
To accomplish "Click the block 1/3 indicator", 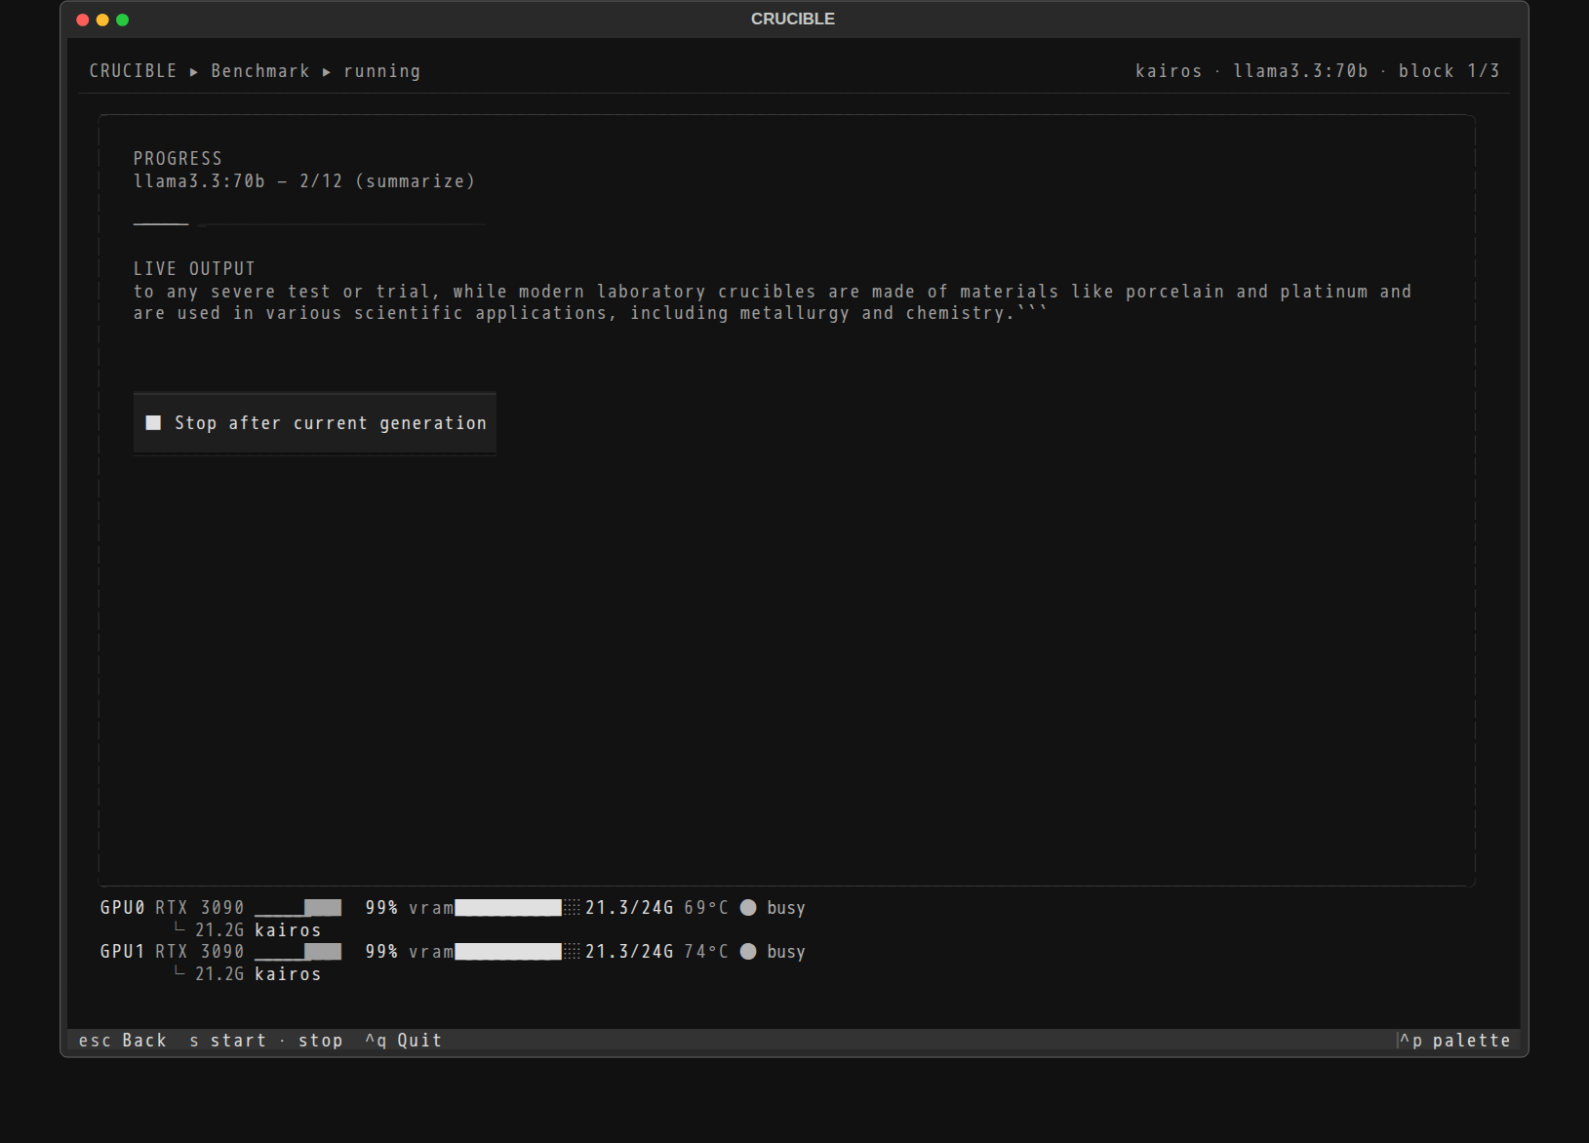I will pos(1450,71).
